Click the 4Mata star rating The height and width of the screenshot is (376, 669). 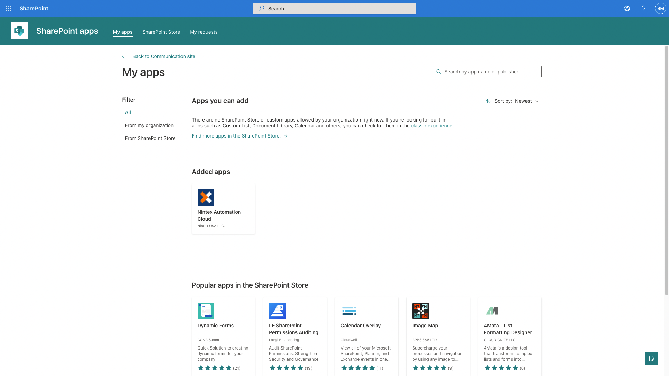pyautogui.click(x=501, y=368)
